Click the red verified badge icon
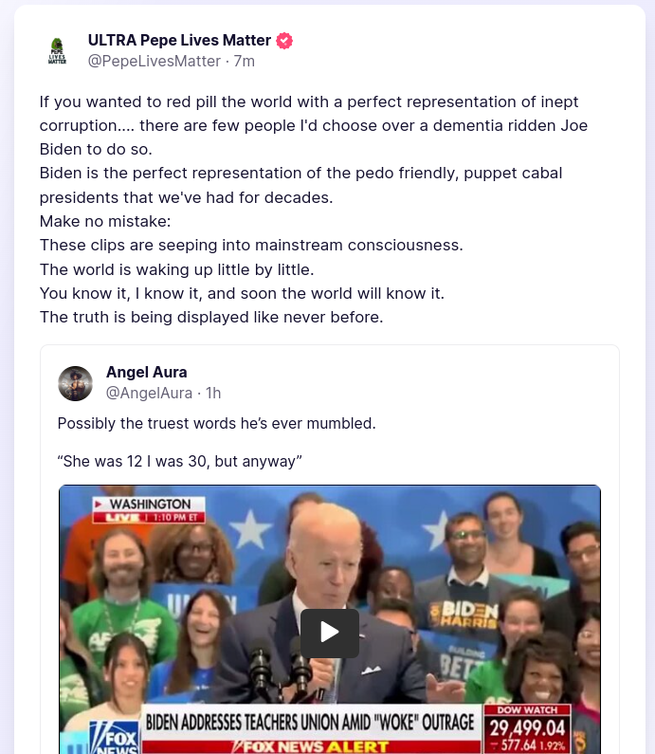The height and width of the screenshot is (754, 655). pos(284,41)
